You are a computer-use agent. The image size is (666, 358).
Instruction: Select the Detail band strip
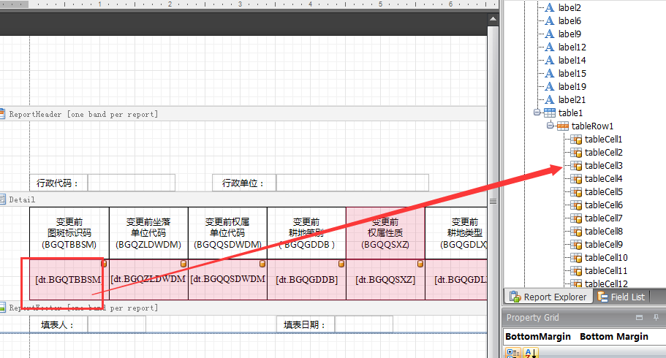coord(243,199)
